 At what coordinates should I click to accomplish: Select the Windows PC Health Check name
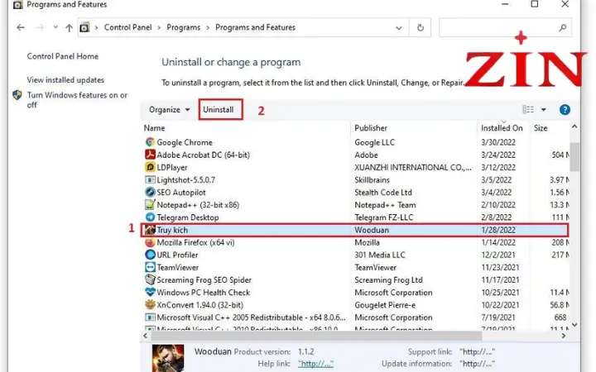coord(204,293)
